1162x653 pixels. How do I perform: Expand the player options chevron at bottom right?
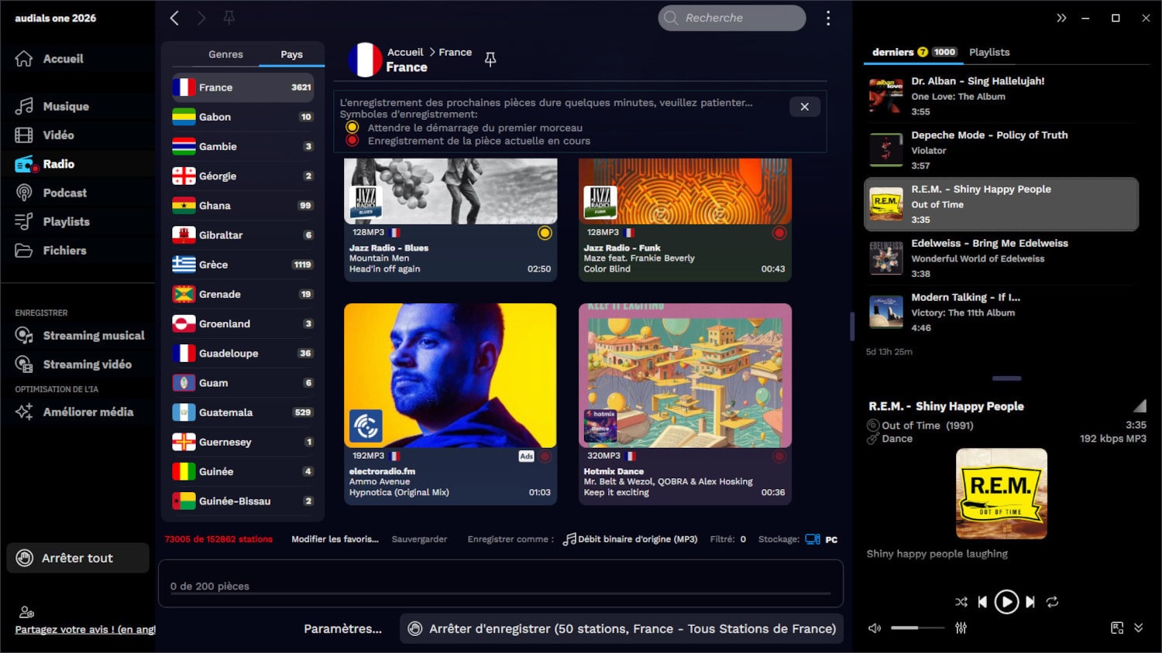point(1138,628)
